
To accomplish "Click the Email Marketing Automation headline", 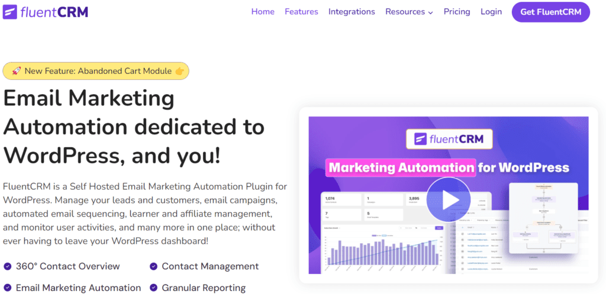I will pyautogui.click(x=134, y=127).
